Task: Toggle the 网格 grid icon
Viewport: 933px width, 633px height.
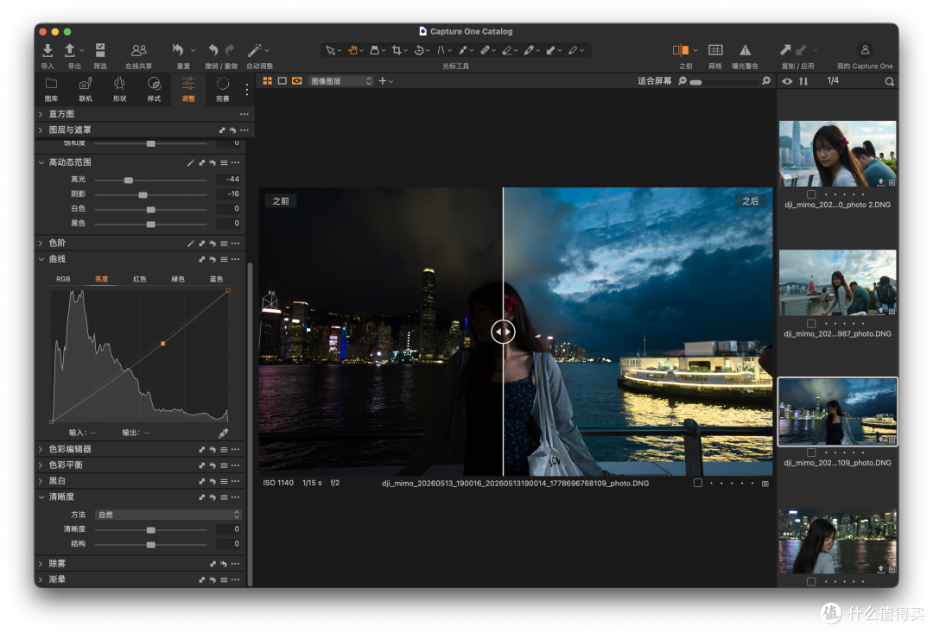Action: click(x=715, y=50)
